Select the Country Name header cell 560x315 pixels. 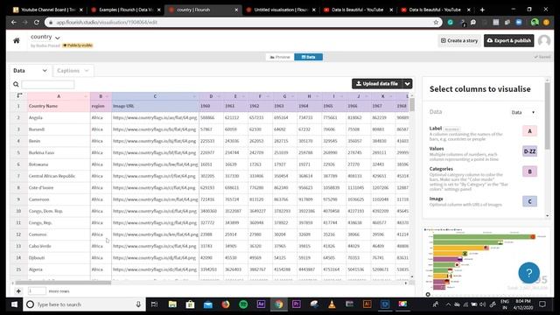point(59,106)
